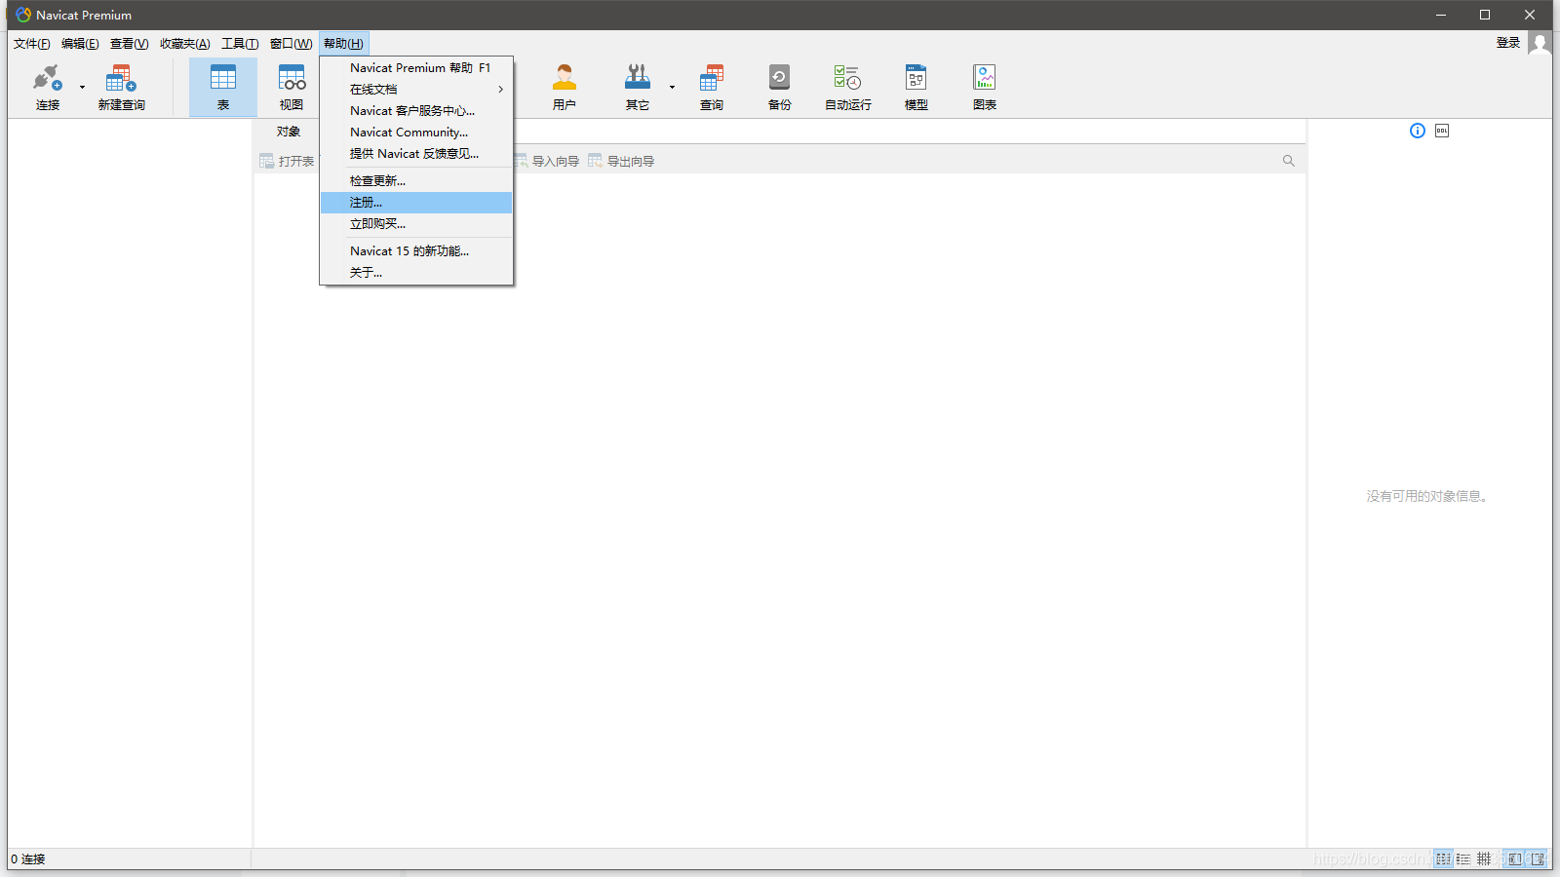1560x877 pixels.
Task: Click the 导出向导 button
Action: coord(621,161)
